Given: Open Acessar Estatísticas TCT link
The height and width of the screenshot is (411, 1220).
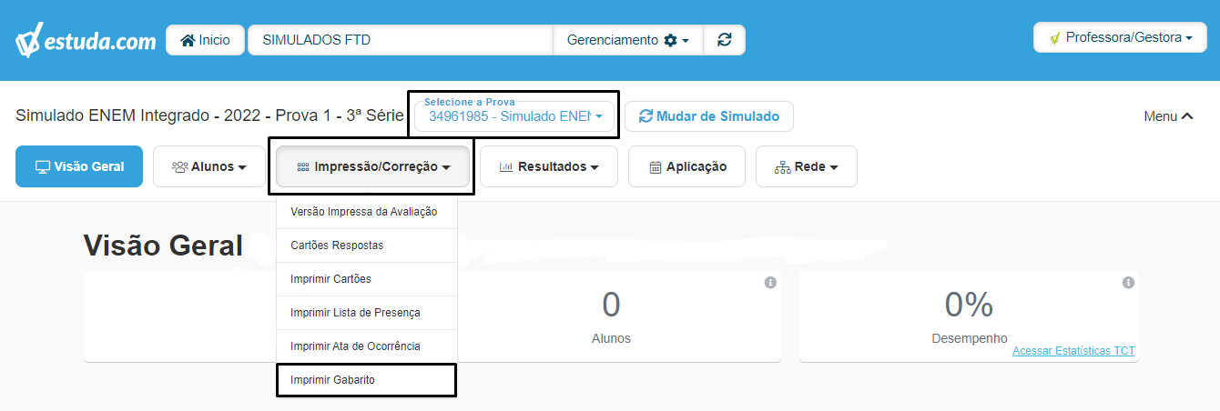Looking at the screenshot, I should coord(1073,351).
